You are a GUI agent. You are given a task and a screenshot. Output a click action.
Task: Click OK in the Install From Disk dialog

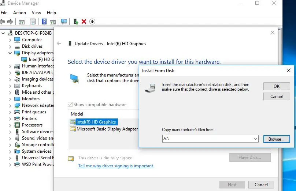point(277,86)
